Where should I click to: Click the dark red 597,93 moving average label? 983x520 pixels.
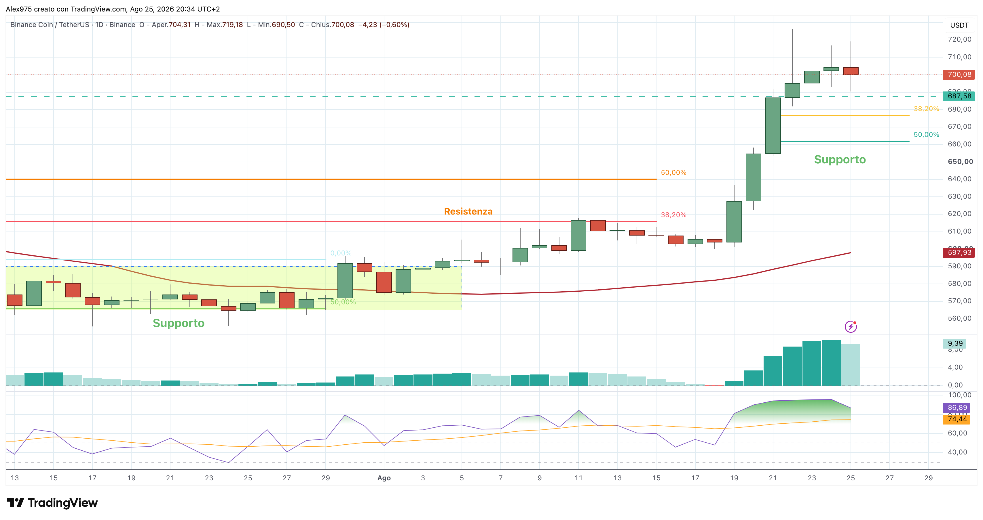tap(959, 252)
